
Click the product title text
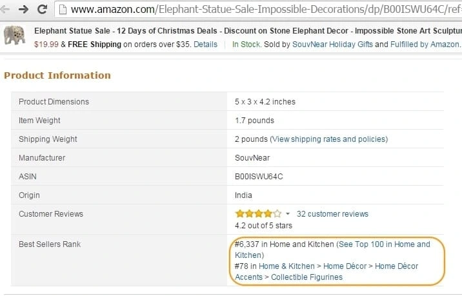pos(248,31)
